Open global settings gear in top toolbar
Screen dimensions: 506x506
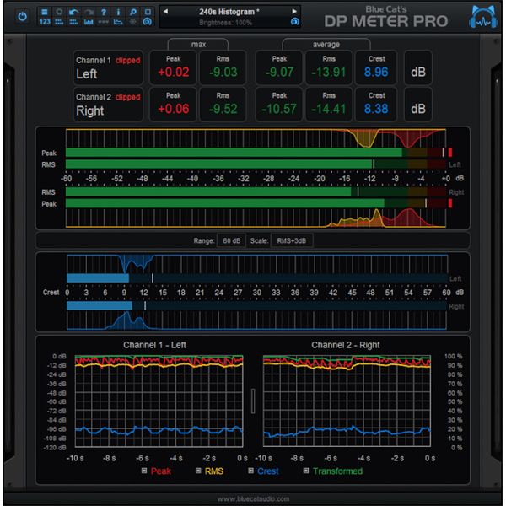(59, 12)
